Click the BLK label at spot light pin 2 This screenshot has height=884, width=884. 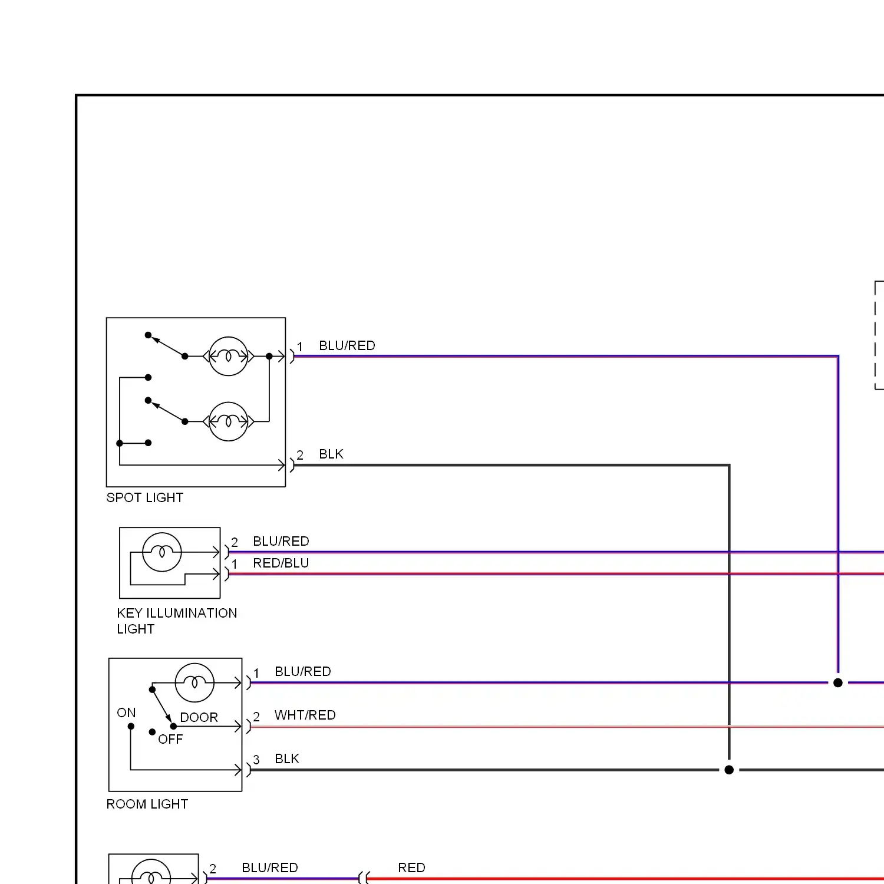pyautogui.click(x=331, y=454)
